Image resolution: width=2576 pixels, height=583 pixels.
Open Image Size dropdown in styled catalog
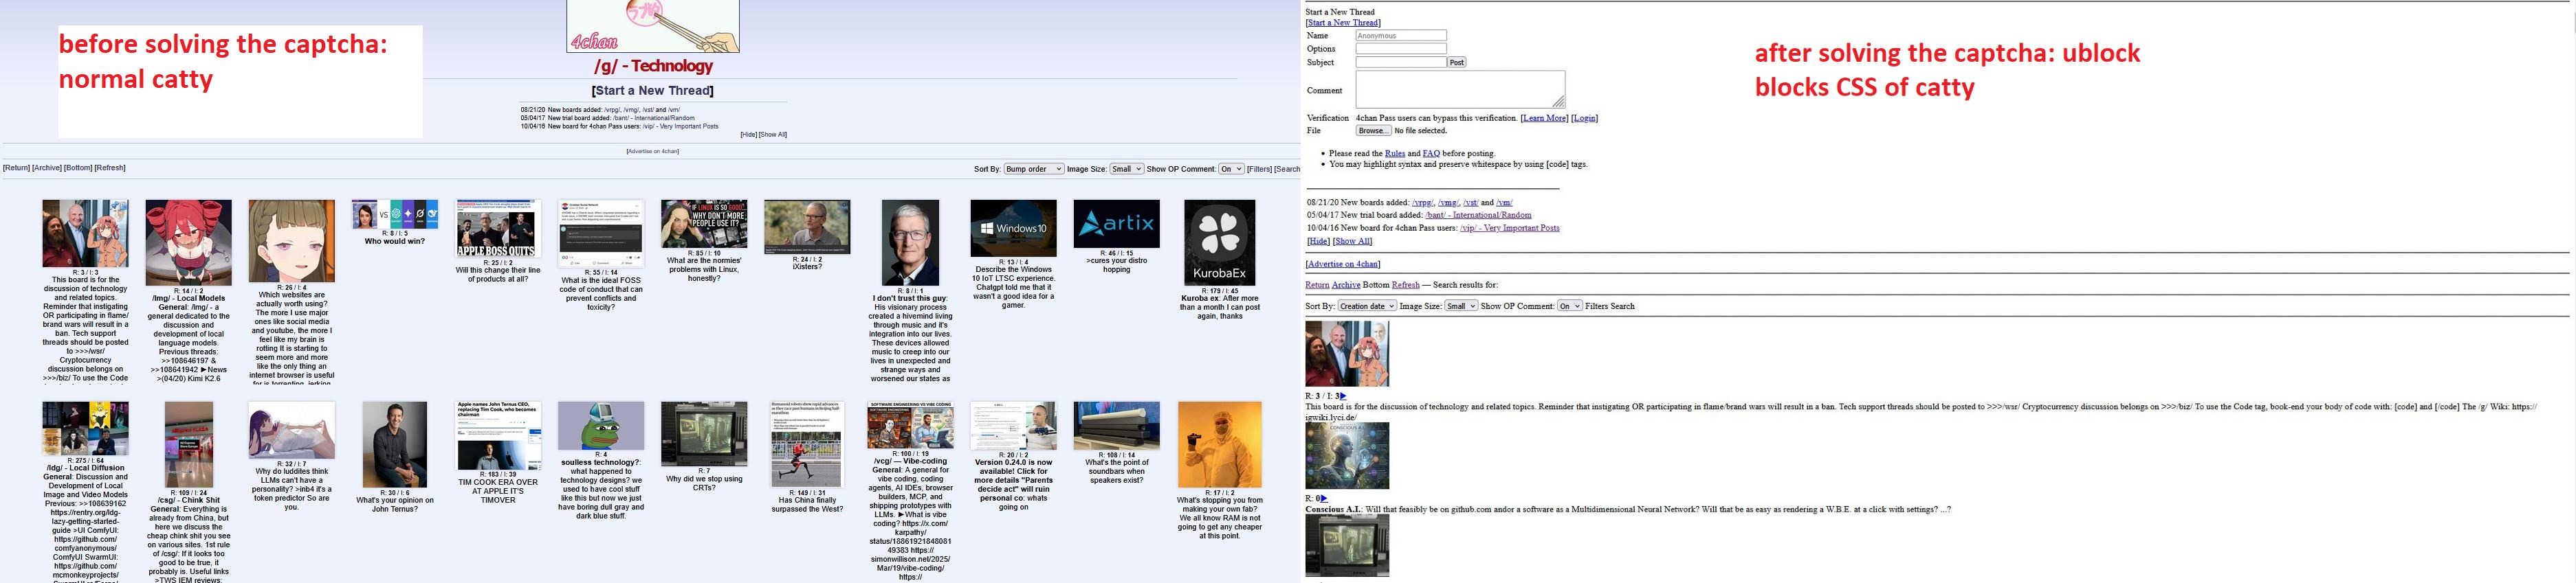(1126, 169)
